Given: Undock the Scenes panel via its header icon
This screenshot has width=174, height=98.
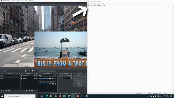Looking at the screenshot, I should coord(19,73).
